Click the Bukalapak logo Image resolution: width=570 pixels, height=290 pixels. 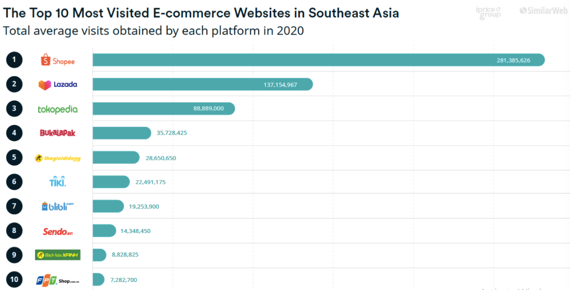pyautogui.click(x=58, y=133)
